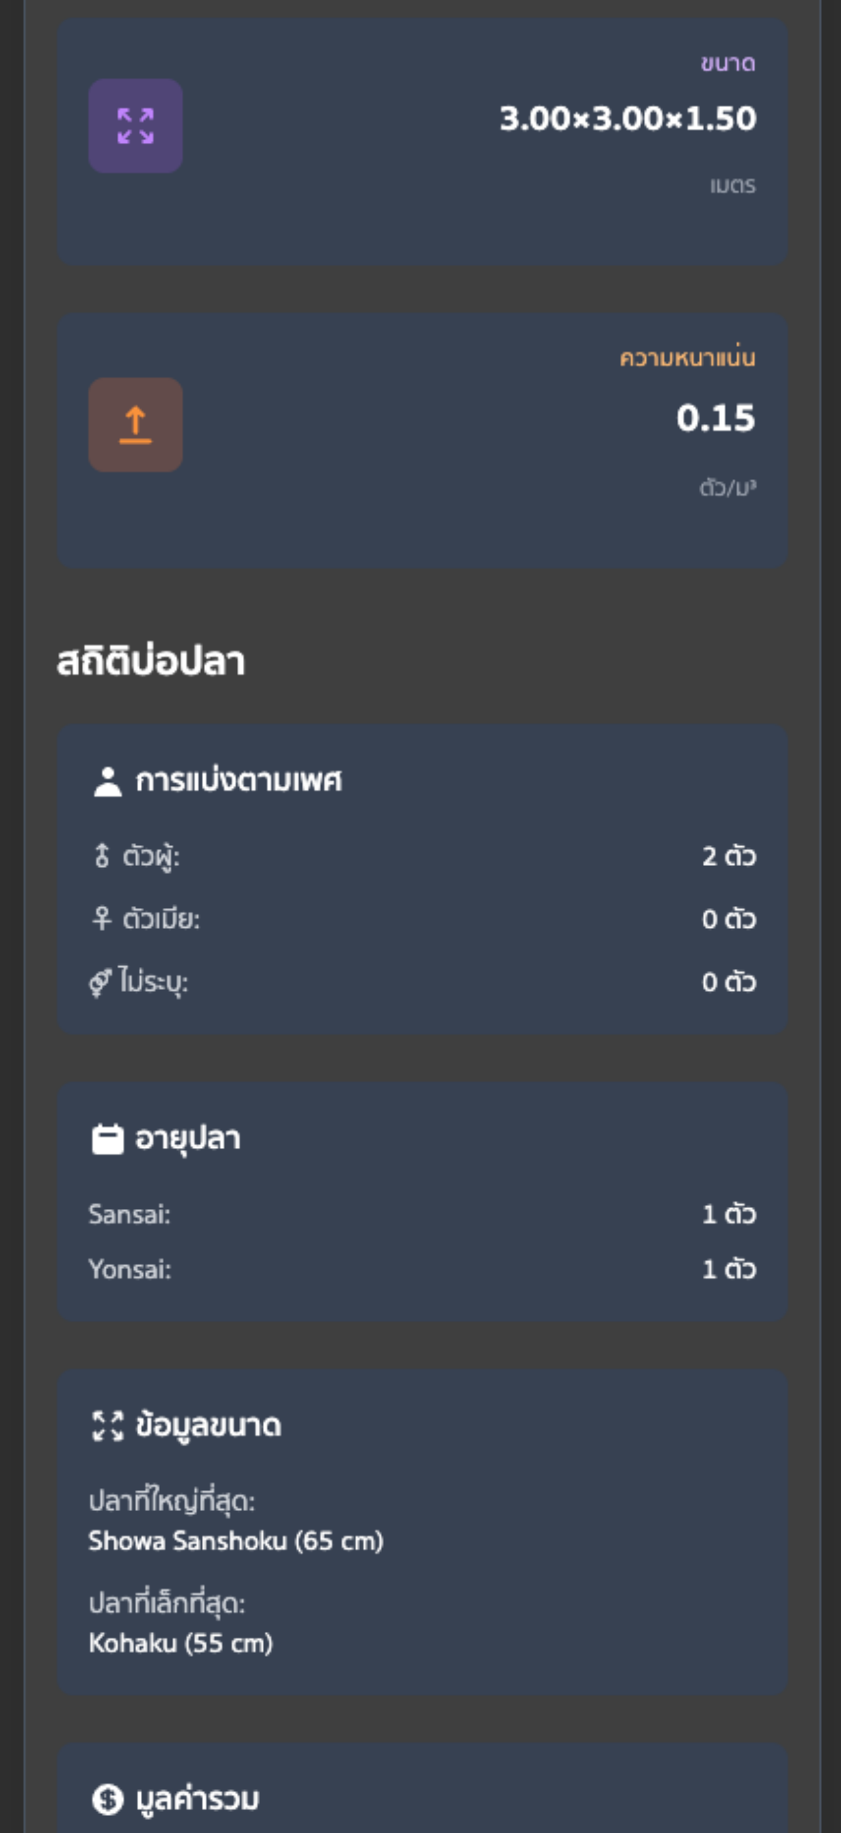Click the smallest fish Kohaku (55 cm)
Screen dimensions: 841x1833
tap(181, 1643)
